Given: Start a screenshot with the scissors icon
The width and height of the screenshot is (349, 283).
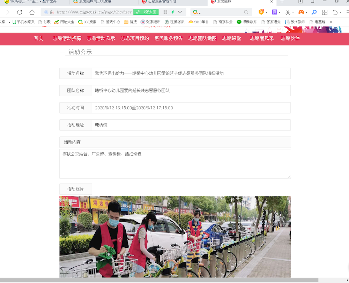Looking at the screenshot, I should [287, 12].
